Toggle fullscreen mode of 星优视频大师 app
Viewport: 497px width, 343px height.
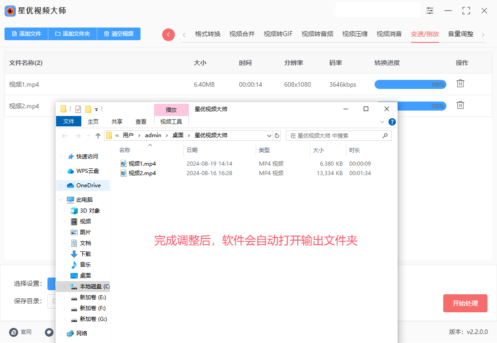pyautogui.click(x=466, y=11)
